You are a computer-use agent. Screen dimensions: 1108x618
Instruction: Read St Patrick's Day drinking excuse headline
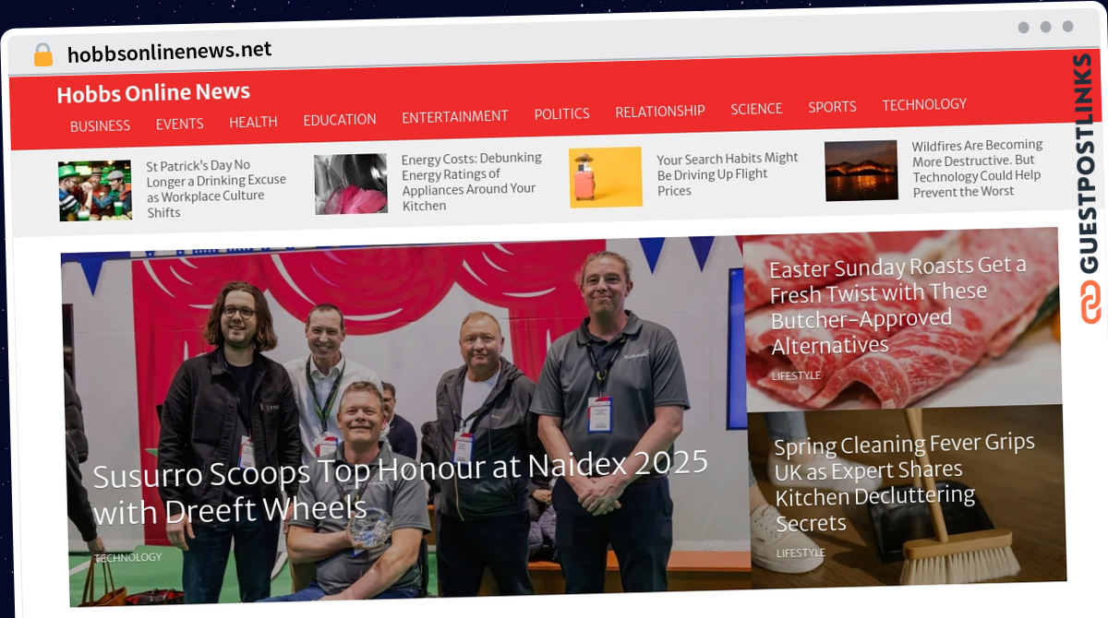[216, 188]
